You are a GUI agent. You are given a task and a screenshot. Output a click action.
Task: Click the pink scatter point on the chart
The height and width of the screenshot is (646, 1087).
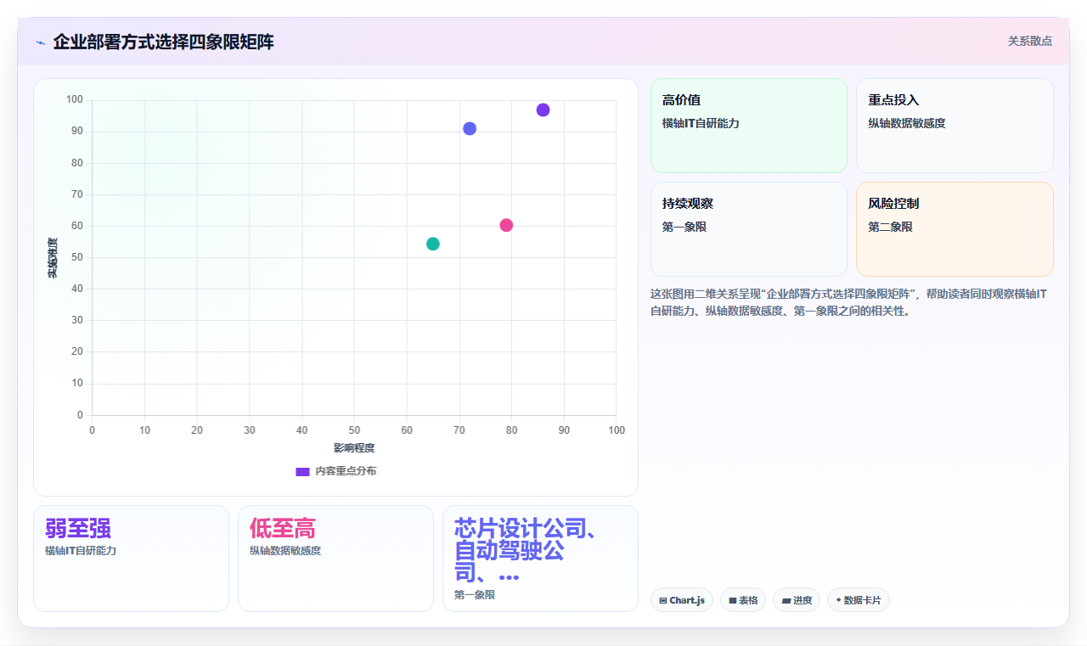(506, 225)
